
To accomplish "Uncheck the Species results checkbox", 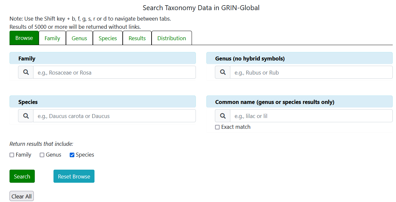I will tap(72, 155).
